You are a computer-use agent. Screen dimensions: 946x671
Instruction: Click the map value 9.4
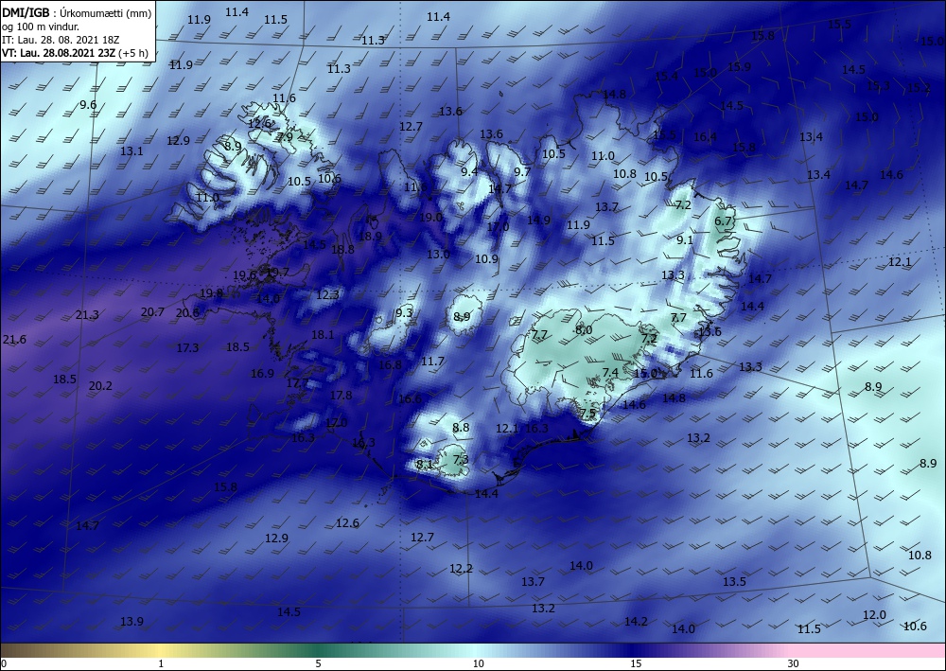coord(469,171)
